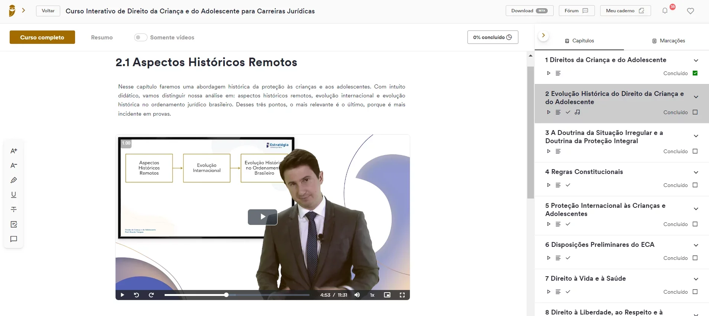Mark chapter 5 Proteção Internacional as Concluído

[695, 224]
